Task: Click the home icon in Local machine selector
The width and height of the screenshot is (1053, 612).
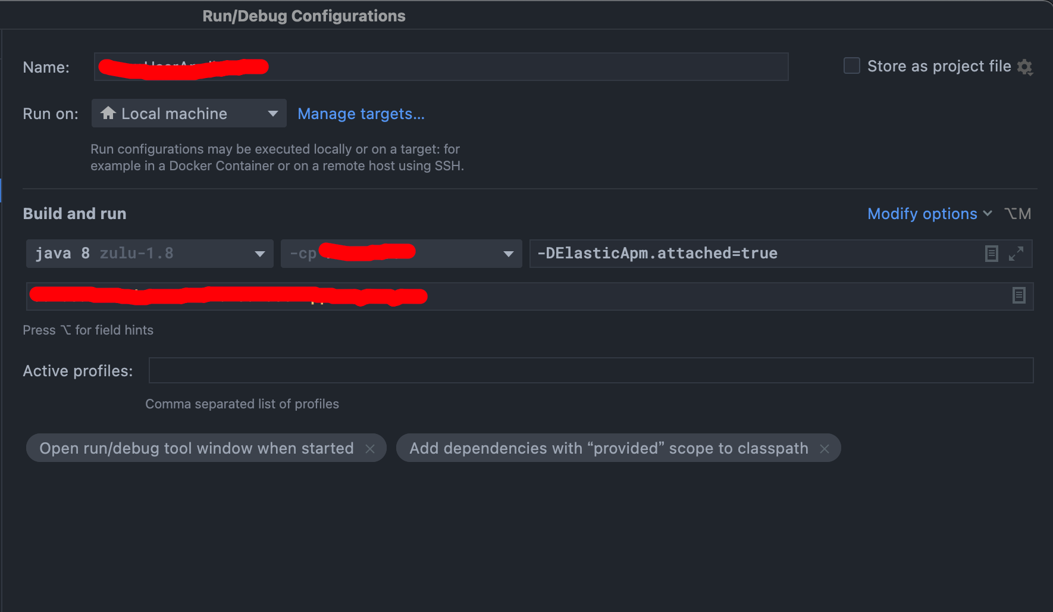Action: 108,113
